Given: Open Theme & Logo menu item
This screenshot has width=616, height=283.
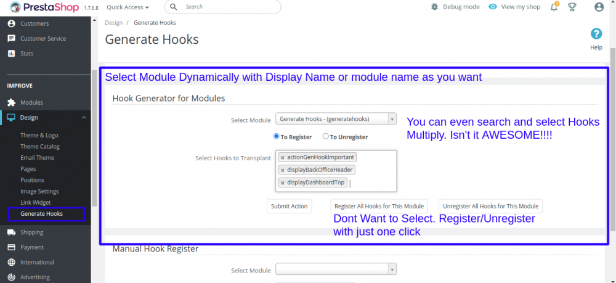Looking at the screenshot, I should tap(39, 135).
